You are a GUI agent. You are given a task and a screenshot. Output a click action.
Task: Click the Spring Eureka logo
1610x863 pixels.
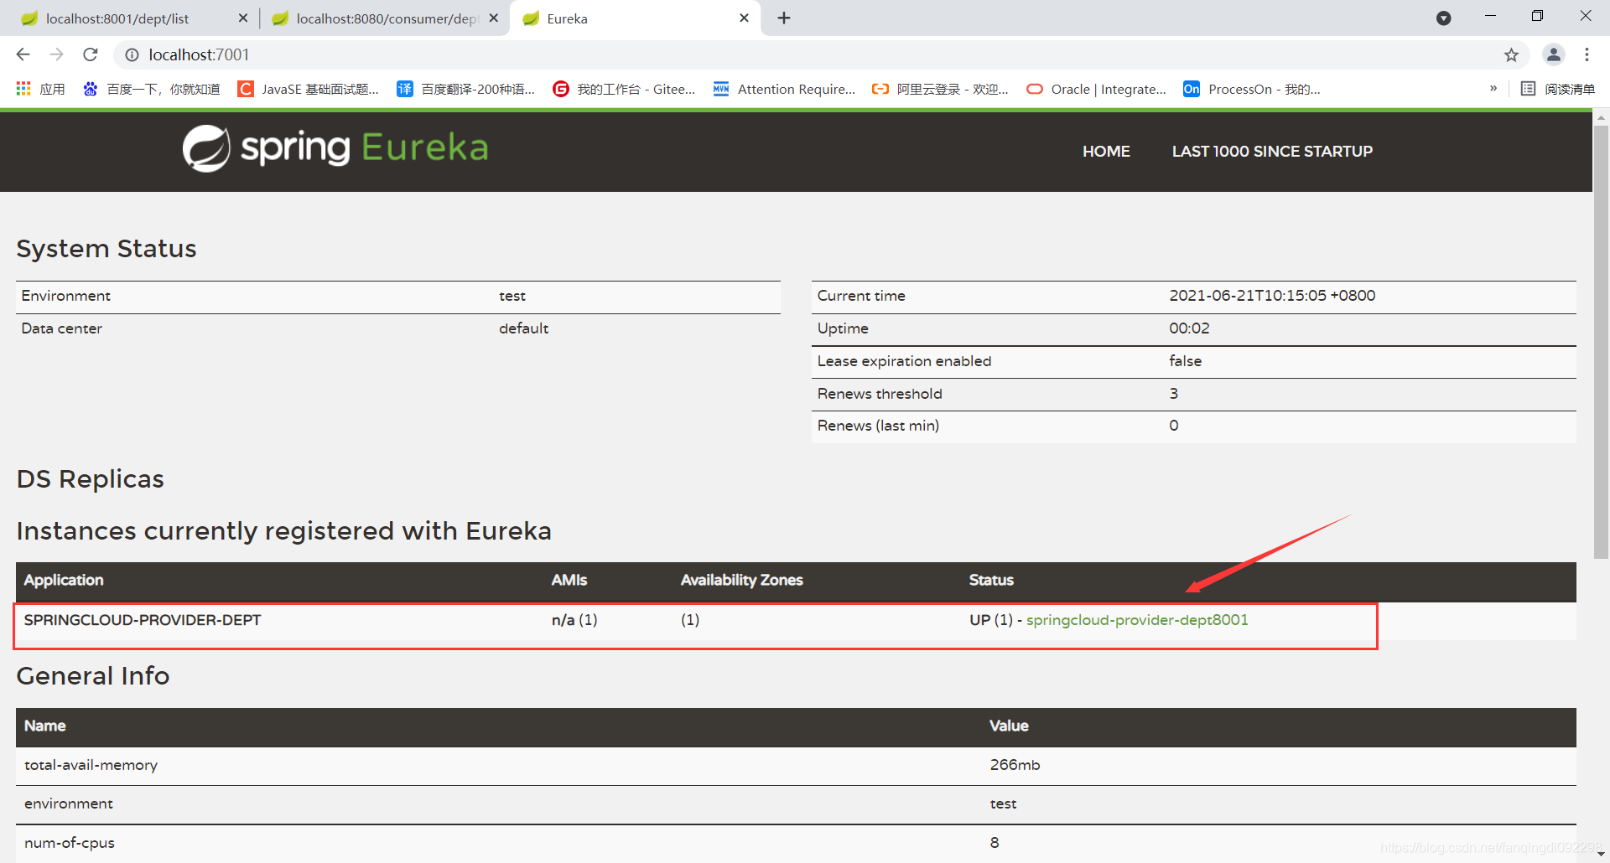coord(335,148)
